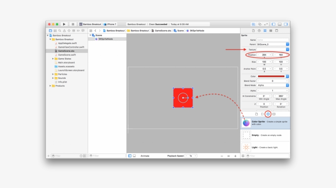Select the iPhone 7 scheme destination
The width and height of the screenshot is (336, 188).
pyautogui.click(x=110, y=24)
